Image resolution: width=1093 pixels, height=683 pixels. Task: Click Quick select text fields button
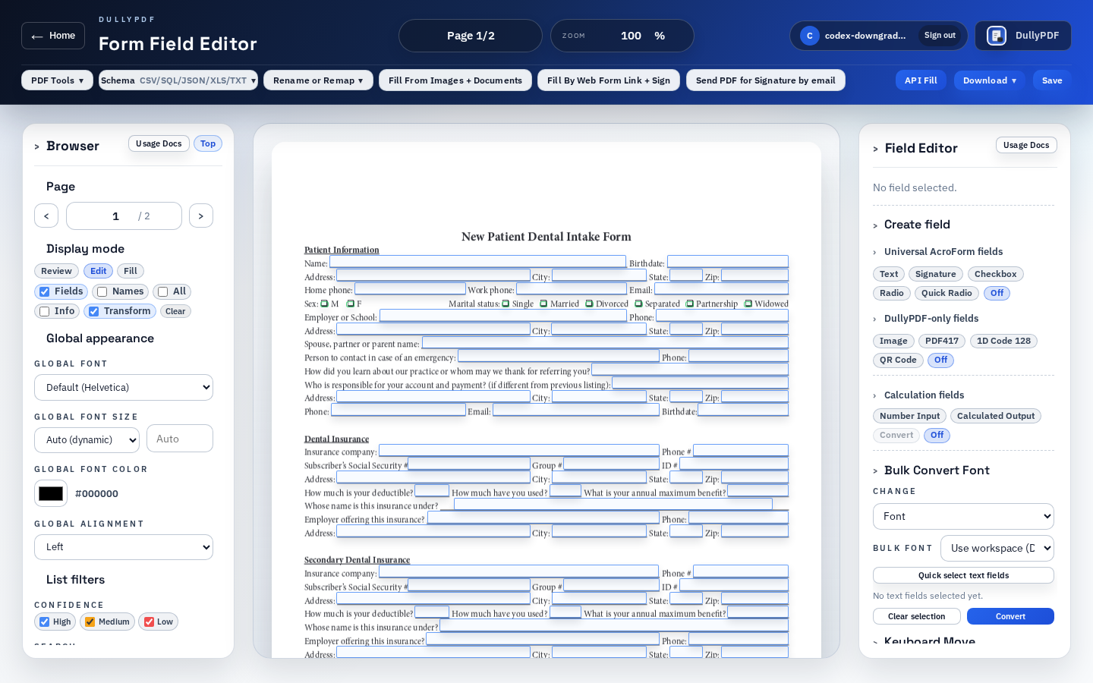[963, 575]
